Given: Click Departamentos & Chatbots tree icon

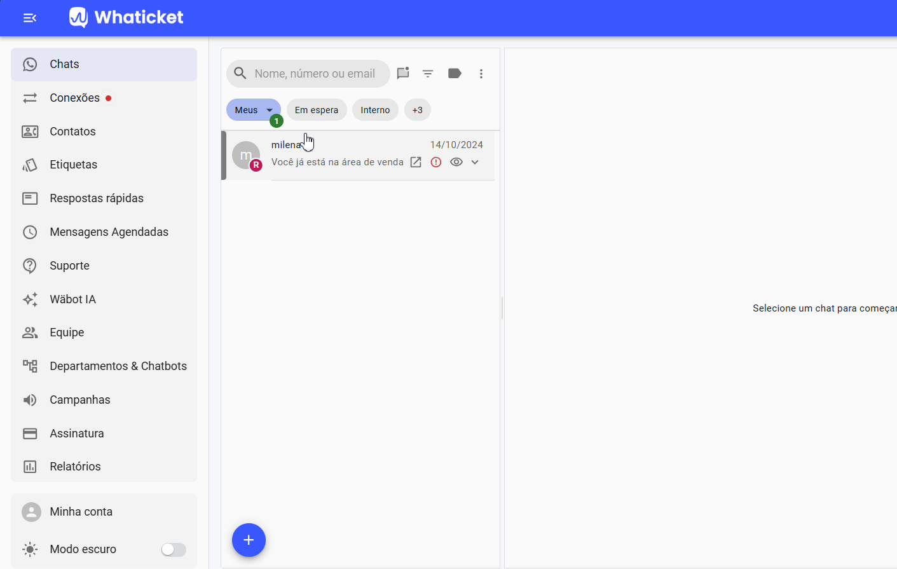Looking at the screenshot, I should (x=30, y=366).
